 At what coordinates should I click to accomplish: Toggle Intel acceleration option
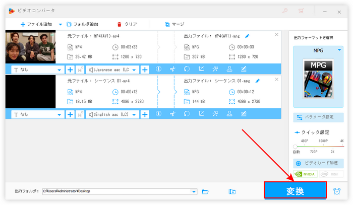tap(331, 174)
